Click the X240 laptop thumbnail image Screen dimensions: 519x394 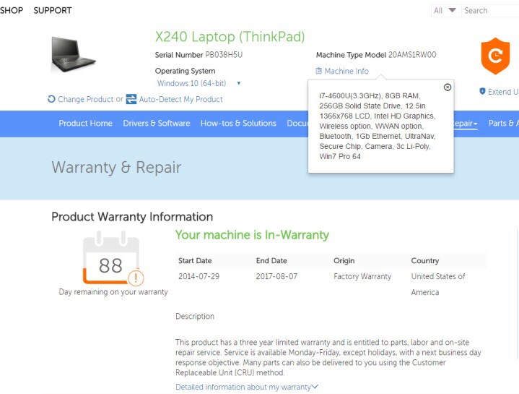[73, 53]
